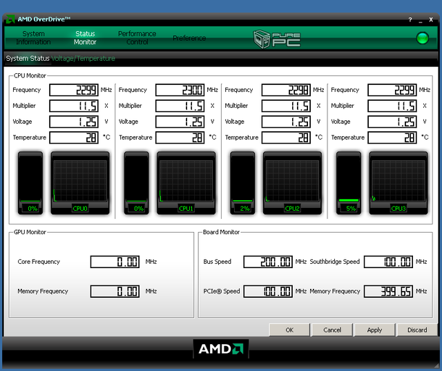Click the CPU0 load bar showing 0%
442x371 pixels.
tap(30, 182)
